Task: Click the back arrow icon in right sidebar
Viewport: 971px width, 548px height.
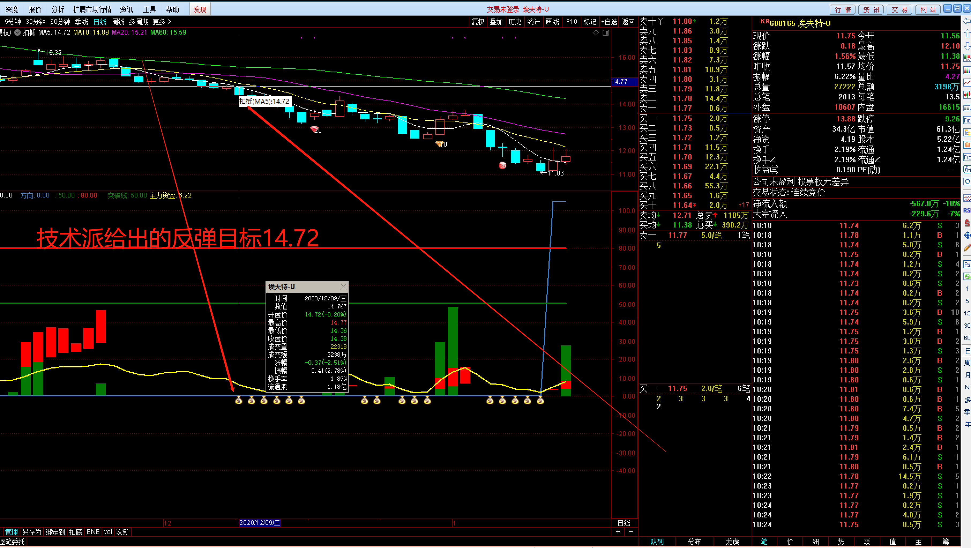Action: point(967,21)
